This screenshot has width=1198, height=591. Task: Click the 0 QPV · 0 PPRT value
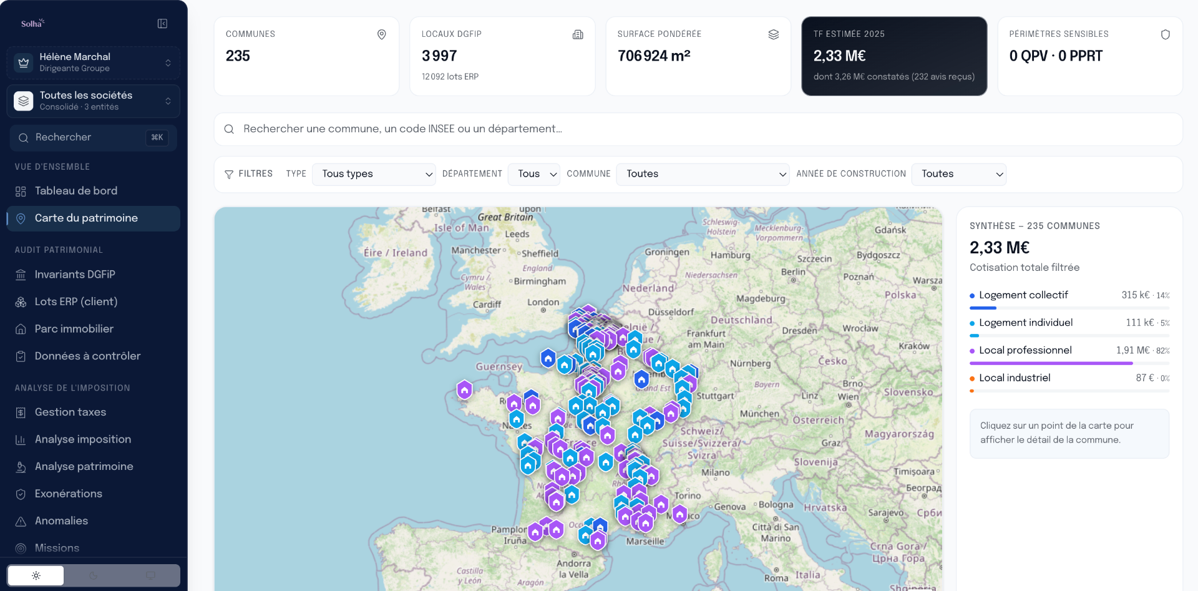pyautogui.click(x=1056, y=56)
